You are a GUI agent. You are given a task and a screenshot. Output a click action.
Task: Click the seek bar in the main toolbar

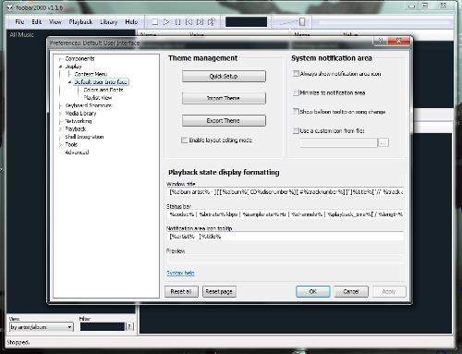tap(383, 22)
